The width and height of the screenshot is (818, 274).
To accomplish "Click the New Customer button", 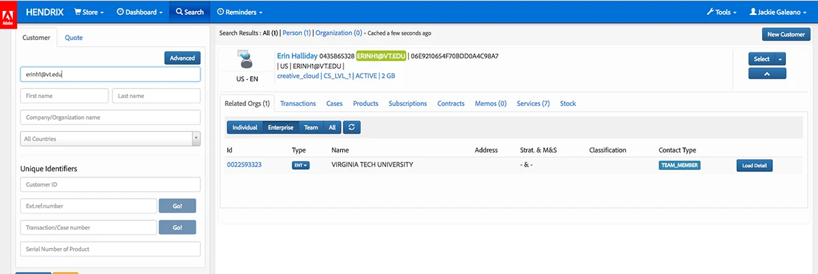I will click(785, 34).
